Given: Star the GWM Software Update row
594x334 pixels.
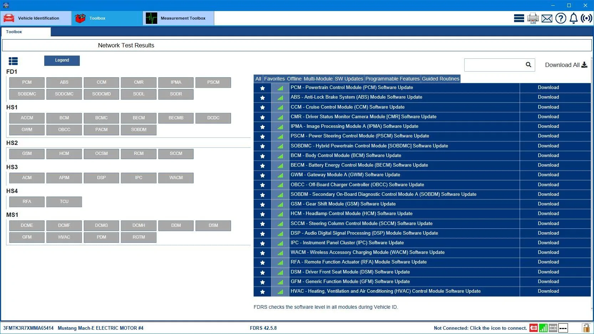Looking at the screenshot, I should 262,175.
